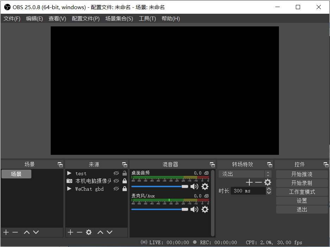330x247 pixels.
Task: Move scene down in scenes list
Action: (36, 232)
